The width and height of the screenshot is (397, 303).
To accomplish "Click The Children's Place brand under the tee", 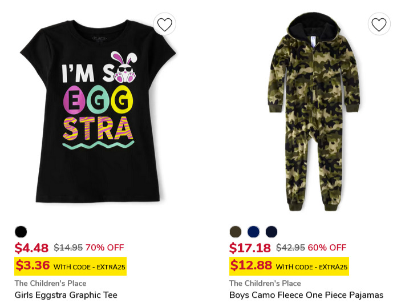I will tap(50, 283).
